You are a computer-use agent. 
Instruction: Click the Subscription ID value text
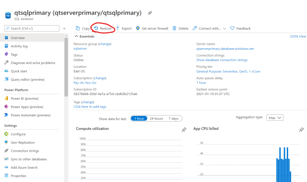tap(105, 94)
